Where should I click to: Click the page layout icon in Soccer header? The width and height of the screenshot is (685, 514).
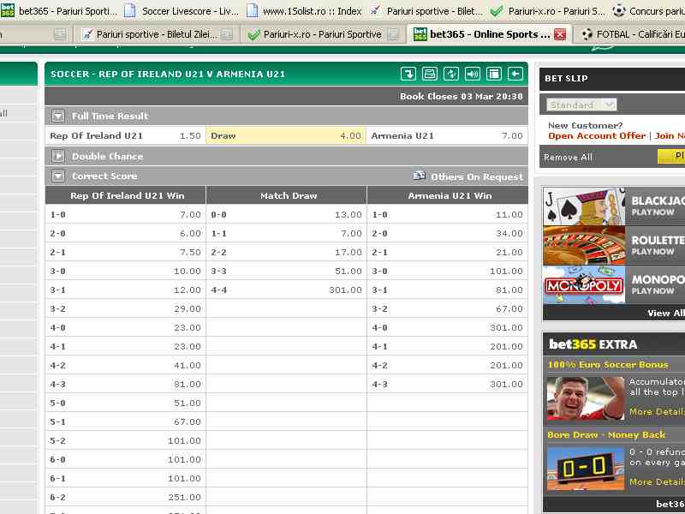494,74
